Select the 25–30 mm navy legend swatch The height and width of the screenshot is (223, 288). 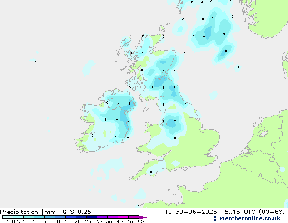[92, 217]
